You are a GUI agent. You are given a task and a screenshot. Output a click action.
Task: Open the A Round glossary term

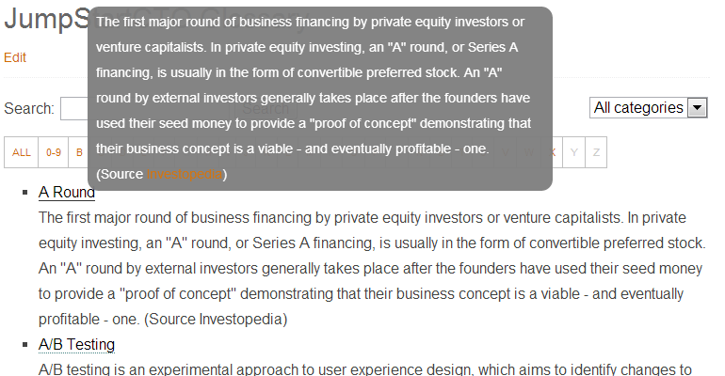point(67,193)
